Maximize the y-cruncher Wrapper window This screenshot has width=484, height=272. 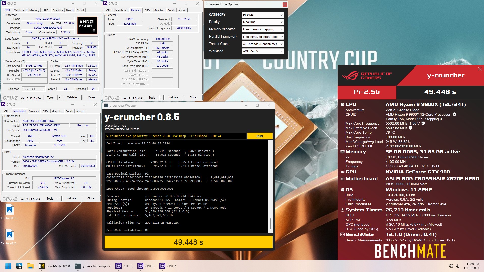(x=257, y=105)
